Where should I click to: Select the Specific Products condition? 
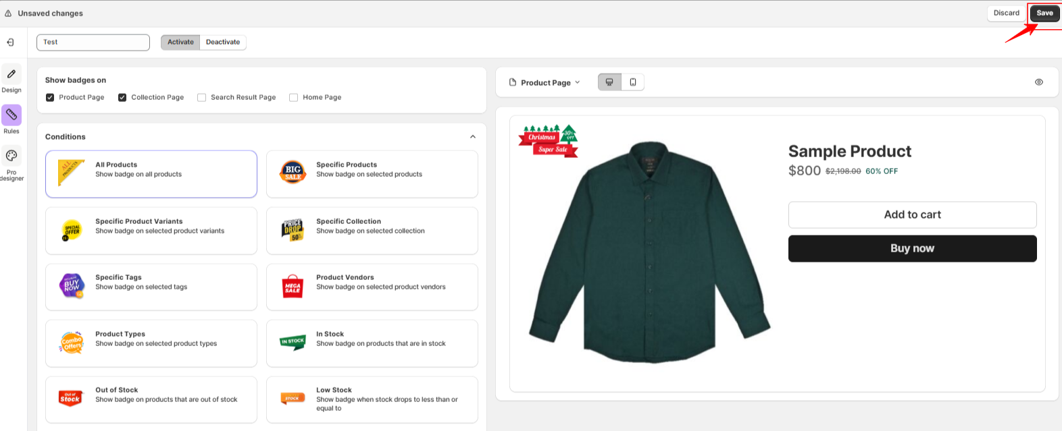(372, 174)
